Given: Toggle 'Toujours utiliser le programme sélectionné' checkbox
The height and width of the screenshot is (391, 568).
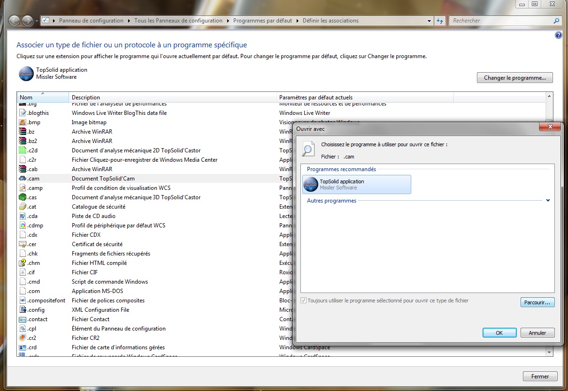Looking at the screenshot, I should click(x=303, y=301).
